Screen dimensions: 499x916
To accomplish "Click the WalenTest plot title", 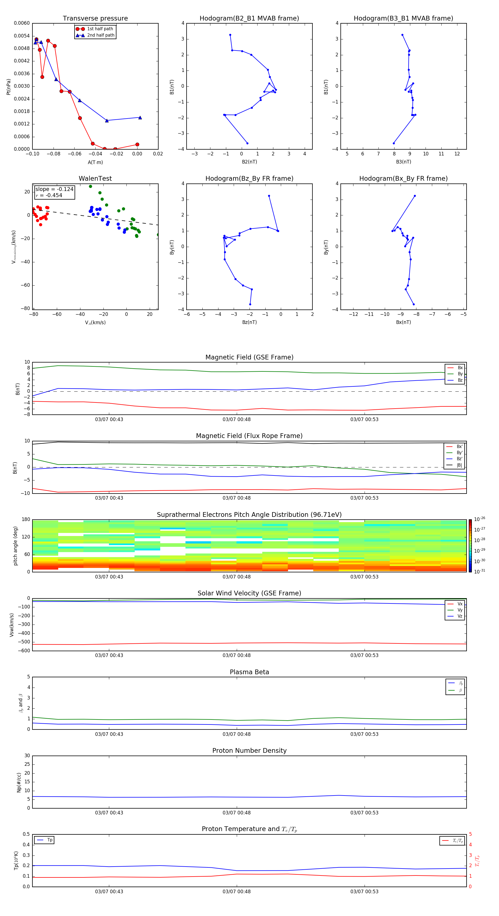I will [x=95, y=178].
